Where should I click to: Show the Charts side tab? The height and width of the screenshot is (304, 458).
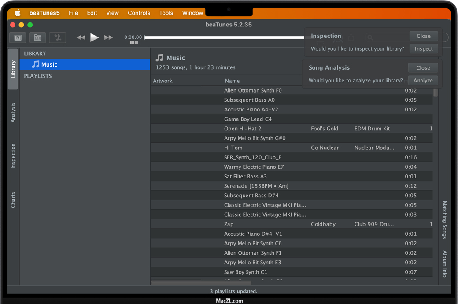click(x=13, y=200)
